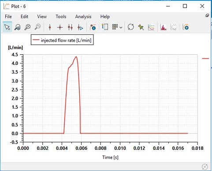Add a single vertical cursor marker
212x171 pixels.
click(x=50, y=27)
